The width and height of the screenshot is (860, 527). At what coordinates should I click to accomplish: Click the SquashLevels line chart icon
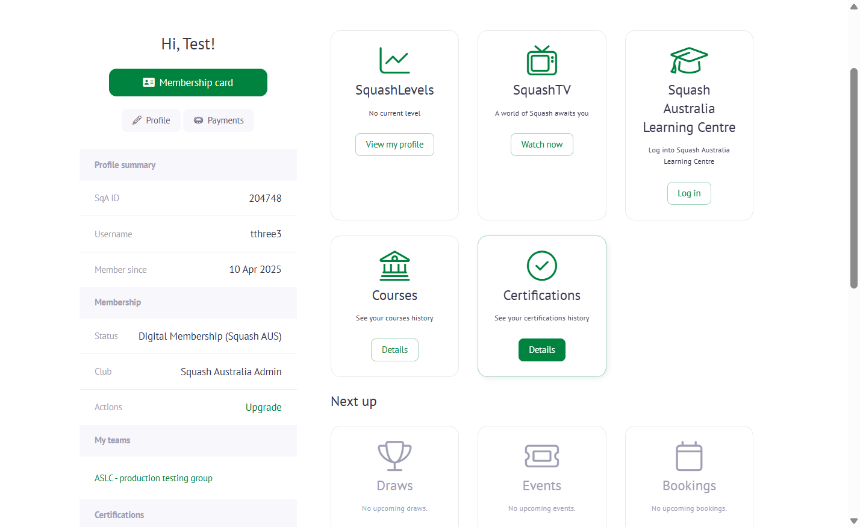pos(394,60)
